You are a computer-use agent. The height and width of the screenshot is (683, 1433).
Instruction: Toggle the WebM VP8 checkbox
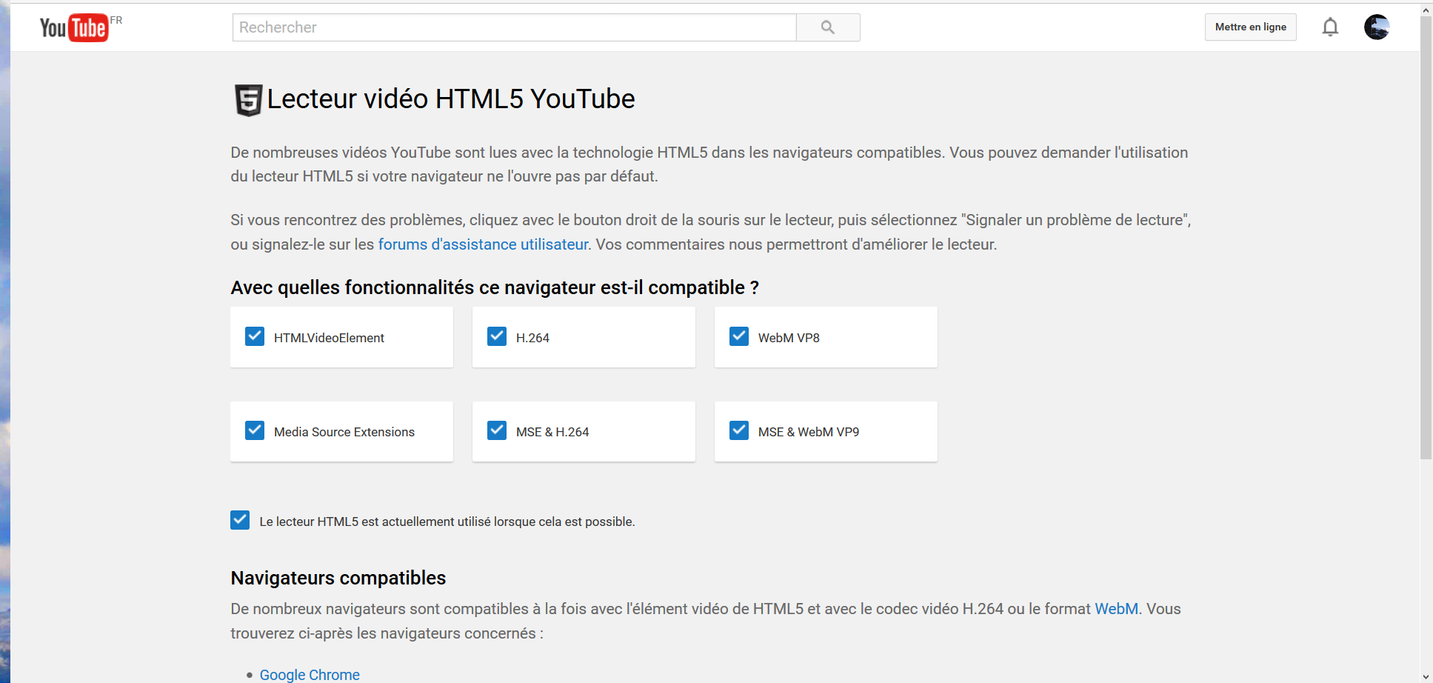point(739,337)
